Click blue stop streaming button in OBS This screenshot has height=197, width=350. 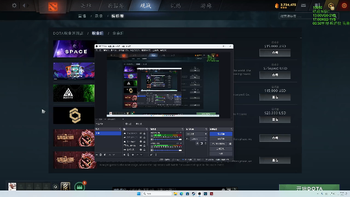click(221, 134)
